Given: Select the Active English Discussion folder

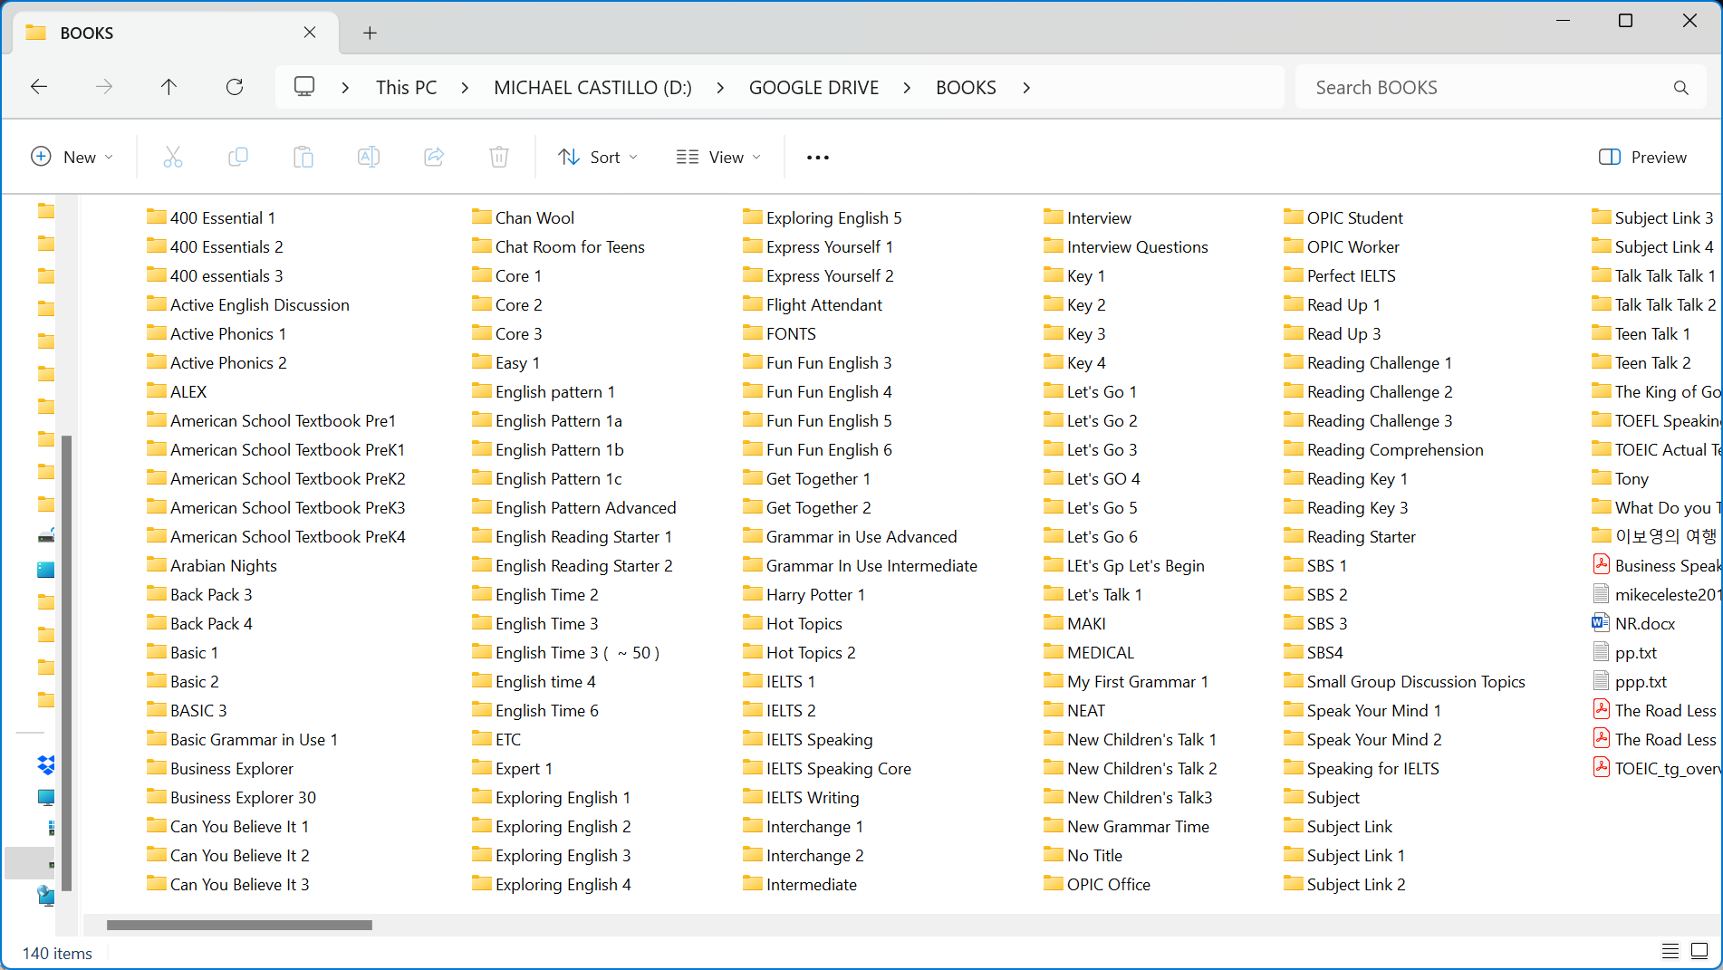Looking at the screenshot, I should pyautogui.click(x=248, y=304).
